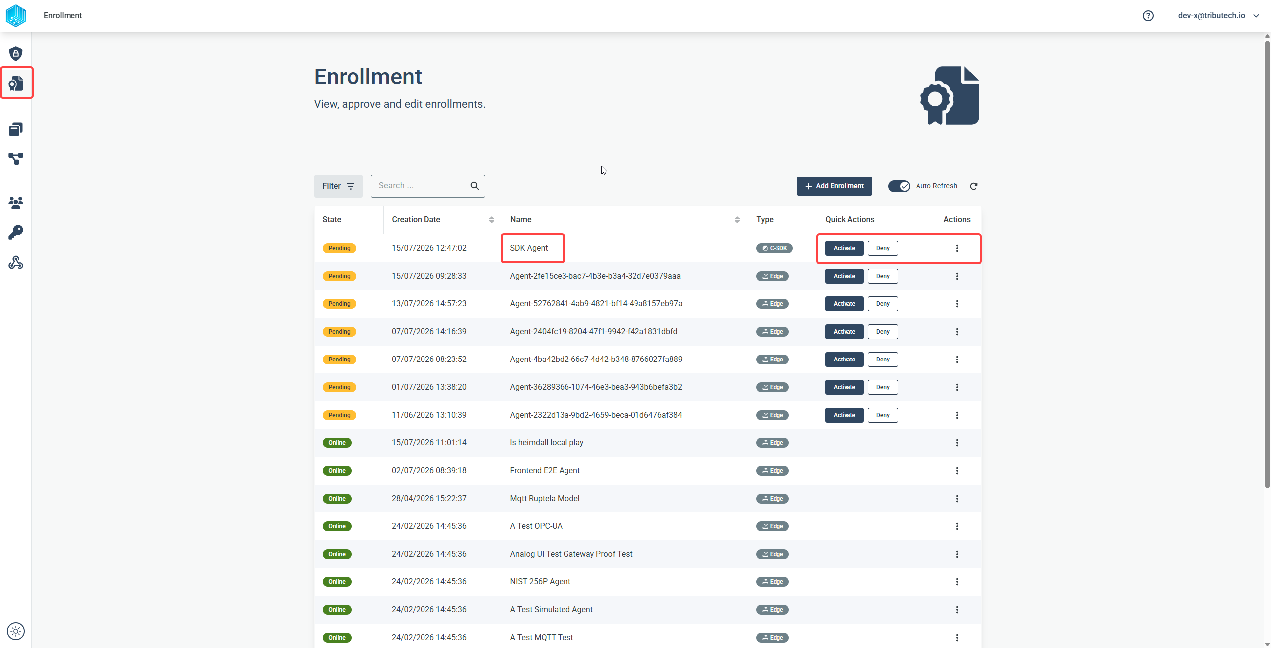Open the users group sidebar icon
The width and height of the screenshot is (1271, 648).
pyautogui.click(x=16, y=202)
